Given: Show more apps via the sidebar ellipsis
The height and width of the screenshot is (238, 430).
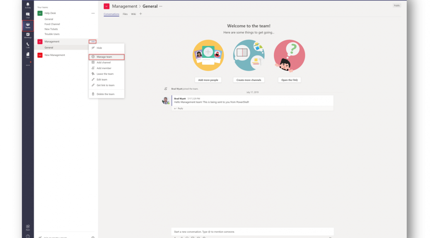Looking at the screenshot, I should coord(28,65).
